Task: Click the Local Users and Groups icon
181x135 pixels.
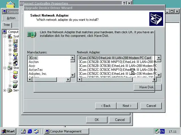Action: tap(15, 63)
